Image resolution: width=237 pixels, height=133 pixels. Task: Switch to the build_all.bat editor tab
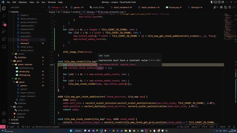[x=97, y=7]
